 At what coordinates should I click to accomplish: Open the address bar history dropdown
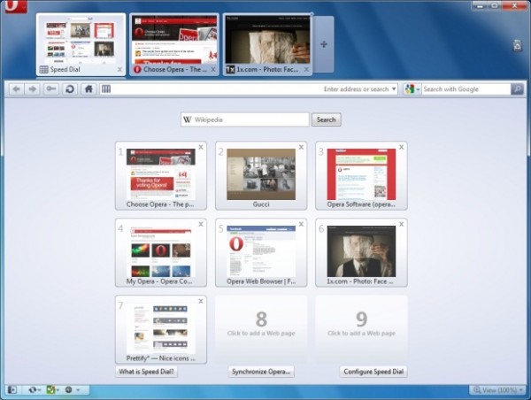click(394, 88)
